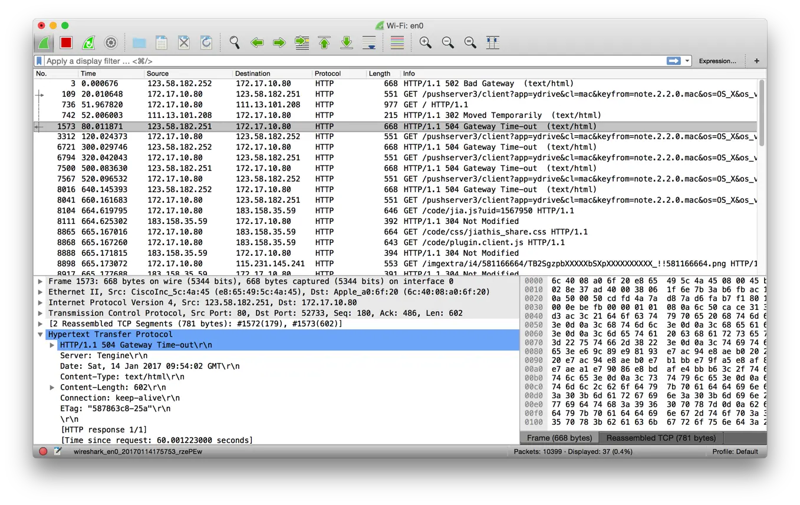Switch to the Frame (668 bytes) tab
The height and width of the screenshot is (505, 800).
pyautogui.click(x=559, y=438)
